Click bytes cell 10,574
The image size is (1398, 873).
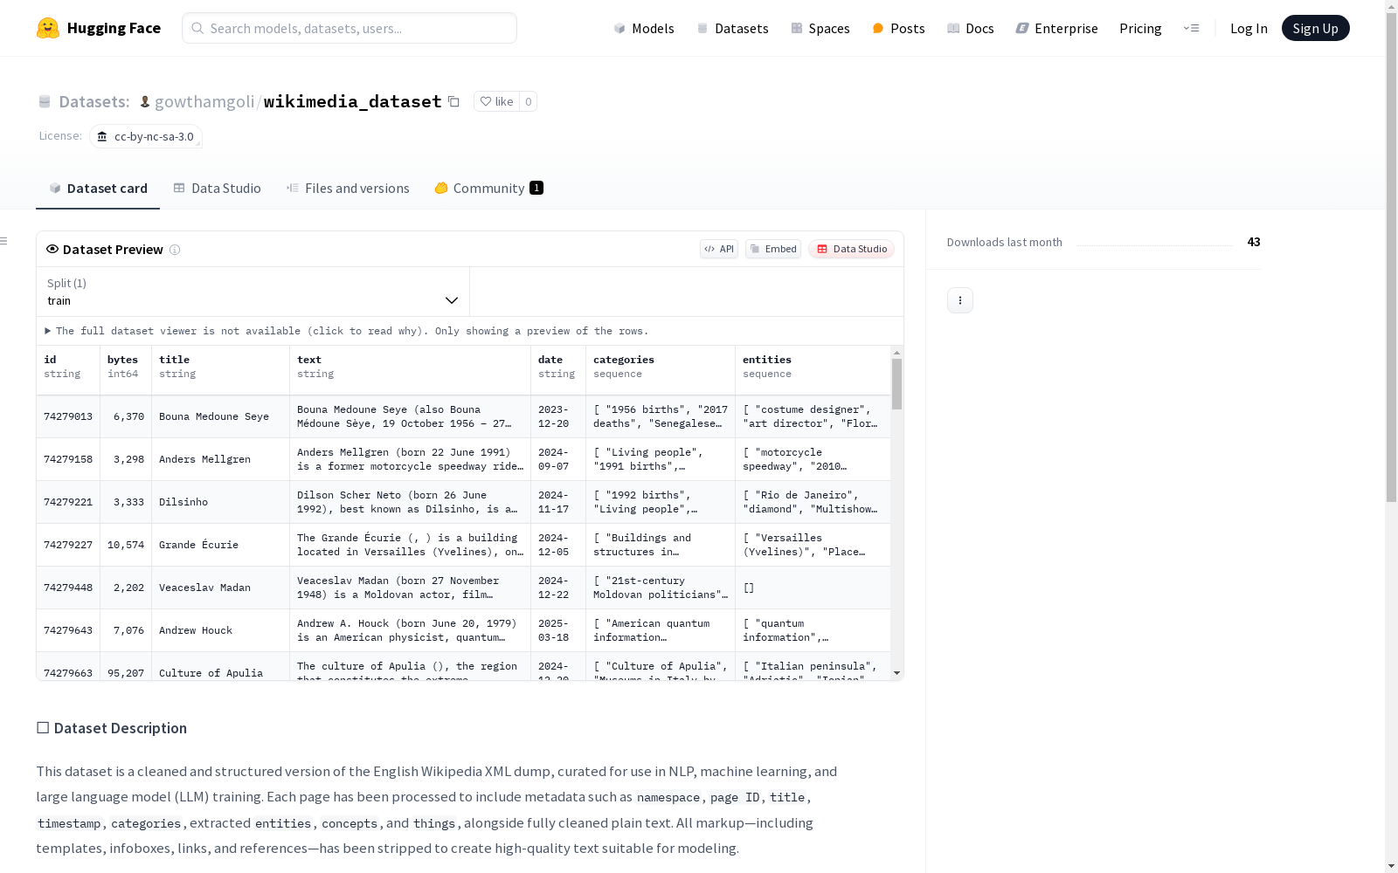click(126, 545)
